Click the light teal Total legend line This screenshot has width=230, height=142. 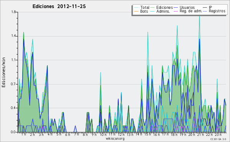(136, 8)
